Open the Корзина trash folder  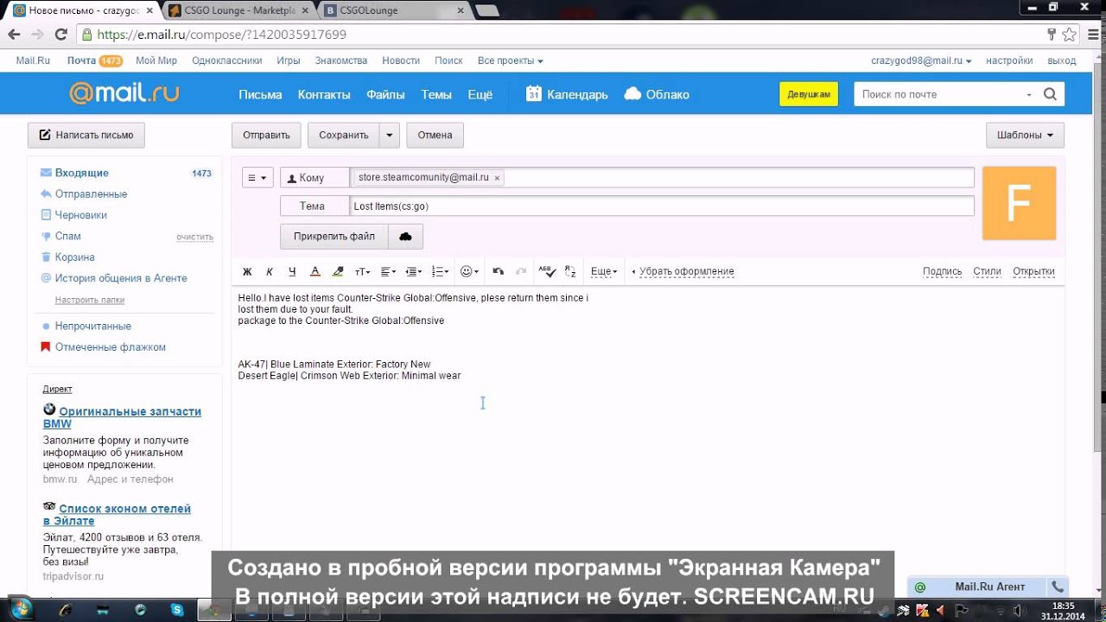[75, 257]
